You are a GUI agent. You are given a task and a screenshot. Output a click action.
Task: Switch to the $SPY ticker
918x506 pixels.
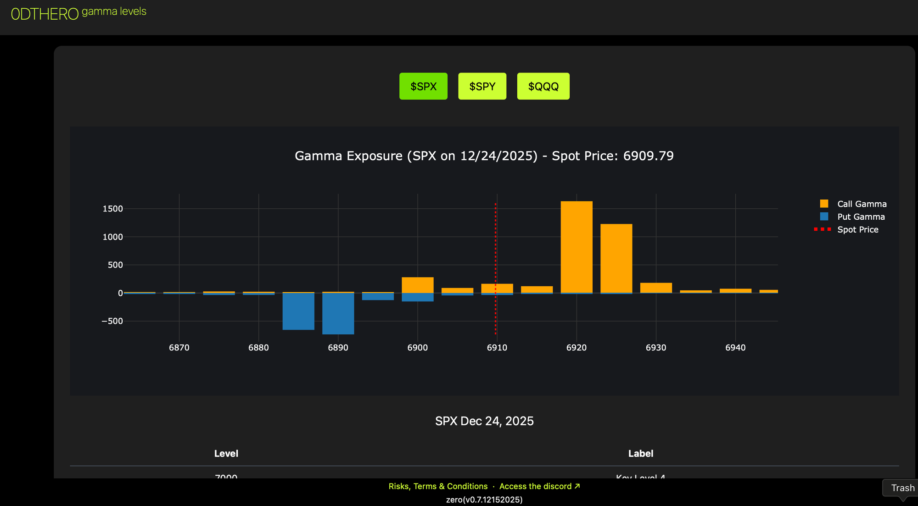point(482,86)
